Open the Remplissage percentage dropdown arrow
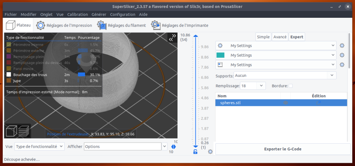 click(x=261, y=86)
